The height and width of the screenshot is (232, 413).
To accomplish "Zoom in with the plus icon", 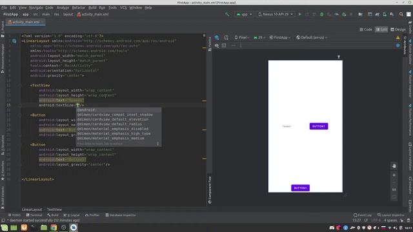I will [394, 175].
